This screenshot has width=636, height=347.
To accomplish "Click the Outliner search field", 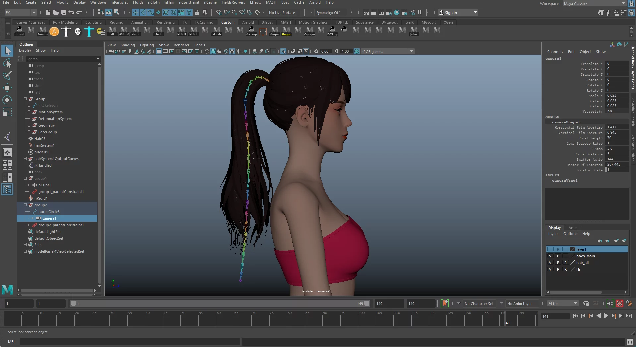I will click(x=63, y=59).
